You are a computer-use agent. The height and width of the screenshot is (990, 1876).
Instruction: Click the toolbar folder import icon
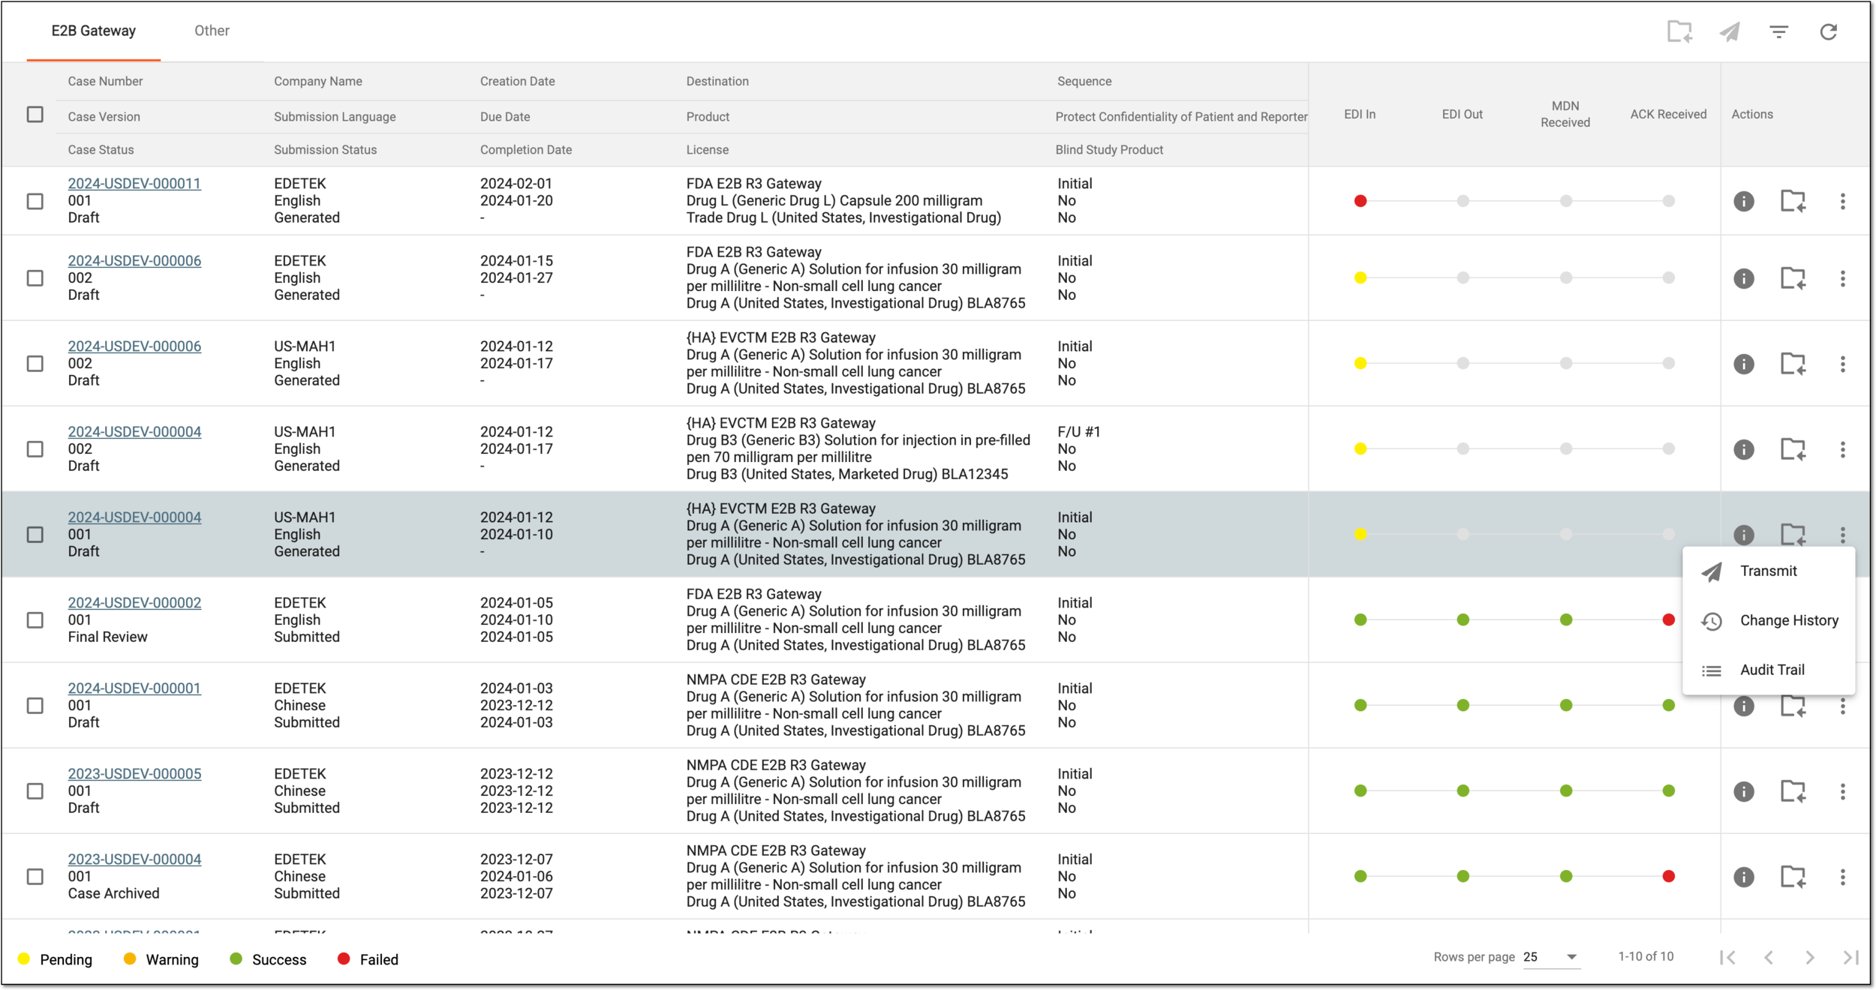point(1679,31)
